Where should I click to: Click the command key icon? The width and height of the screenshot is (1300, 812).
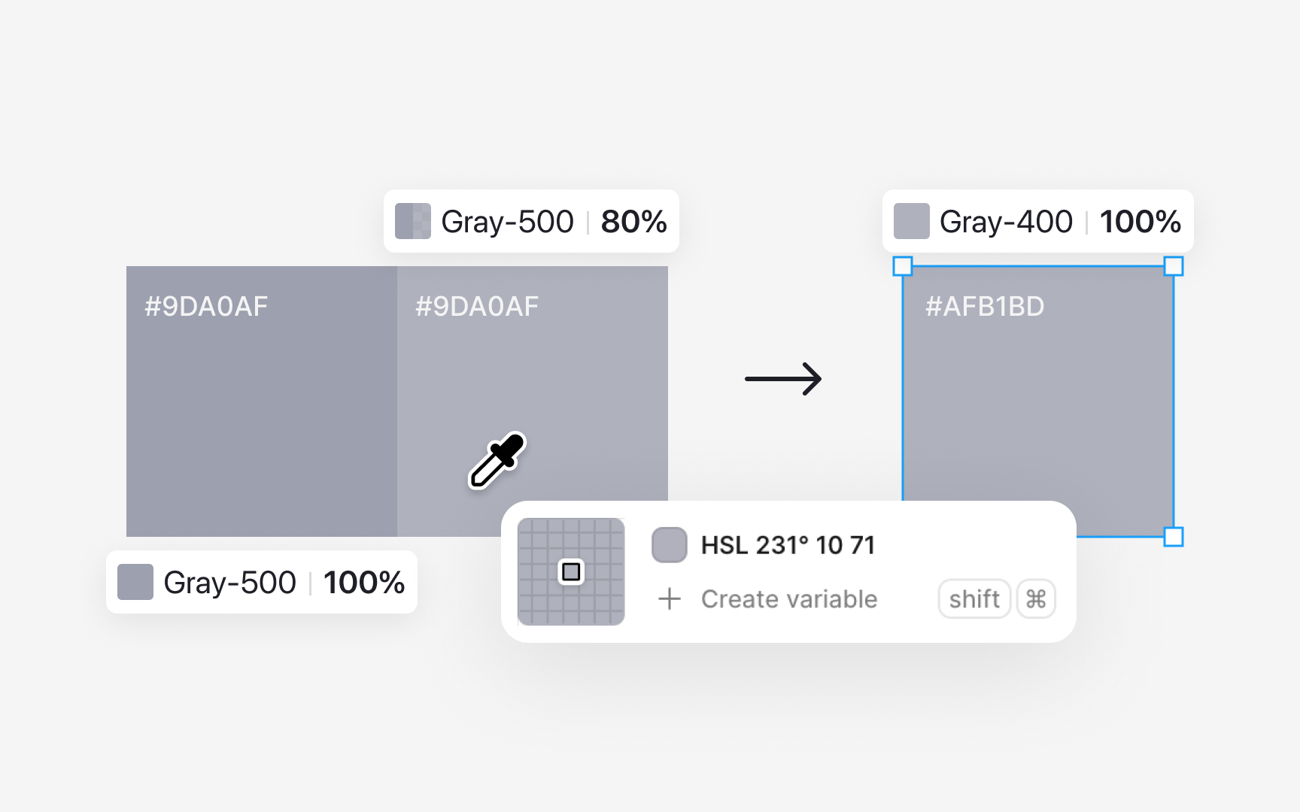(1036, 599)
